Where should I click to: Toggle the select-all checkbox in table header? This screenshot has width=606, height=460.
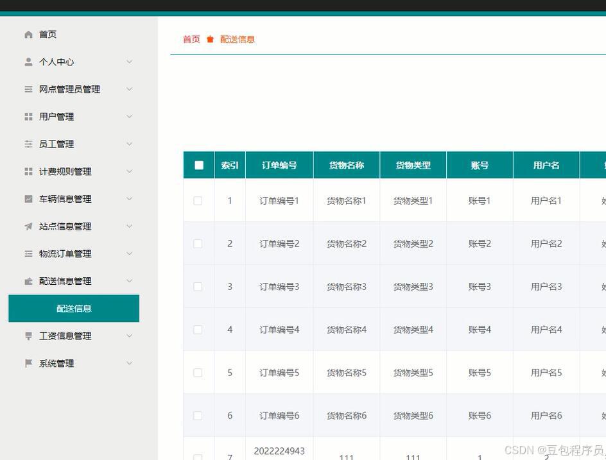click(199, 166)
